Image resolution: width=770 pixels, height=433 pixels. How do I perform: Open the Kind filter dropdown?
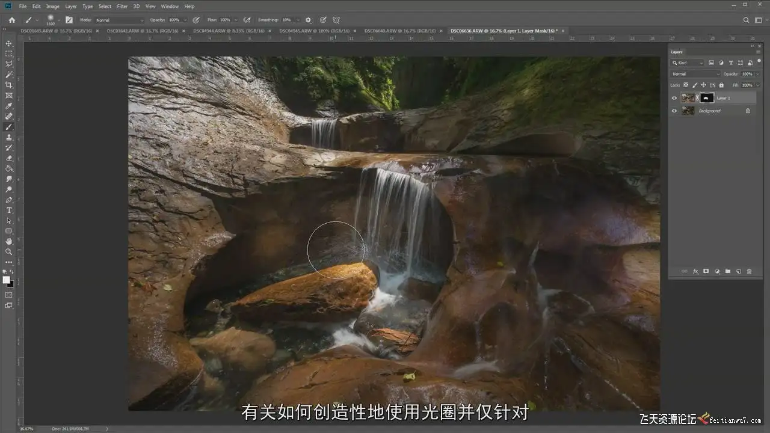point(688,63)
